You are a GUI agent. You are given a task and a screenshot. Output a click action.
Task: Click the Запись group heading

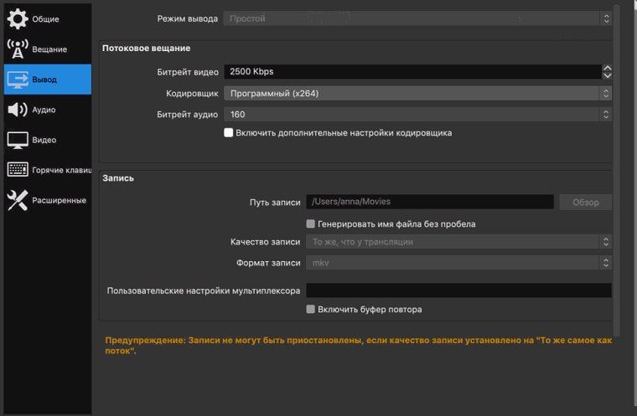118,178
